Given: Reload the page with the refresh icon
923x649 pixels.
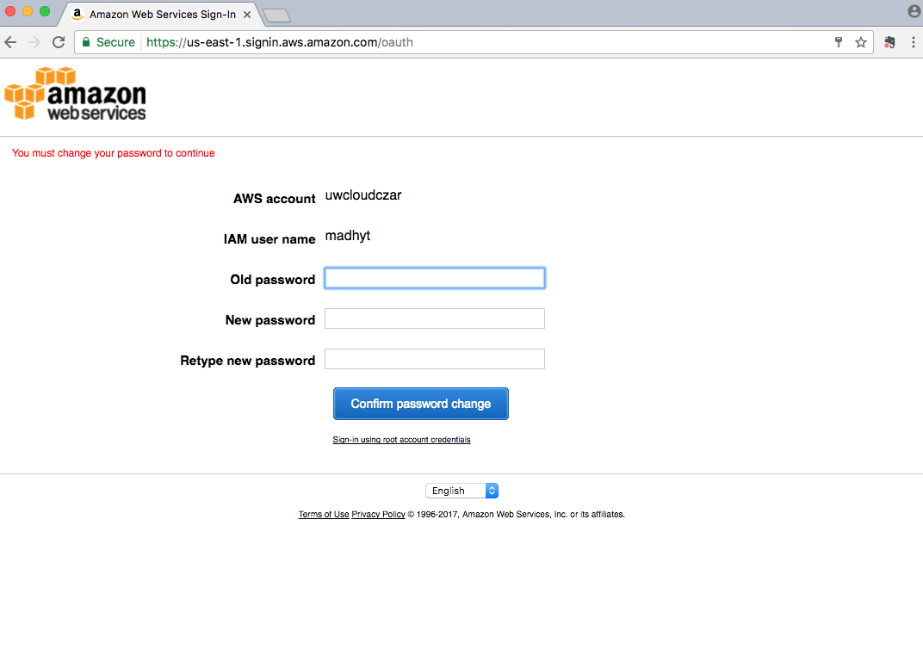Looking at the screenshot, I should [59, 42].
